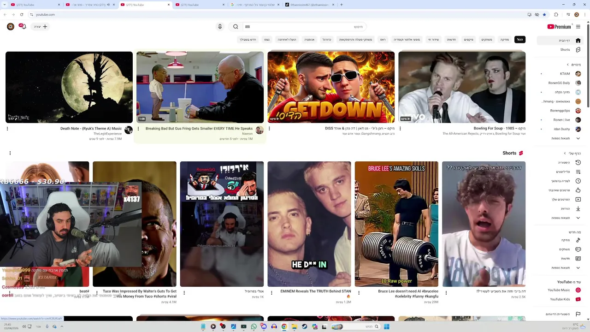Select the 'מוזיקה' music filter chip
Screen dimensions: 590x332
pyautogui.click(x=505, y=40)
